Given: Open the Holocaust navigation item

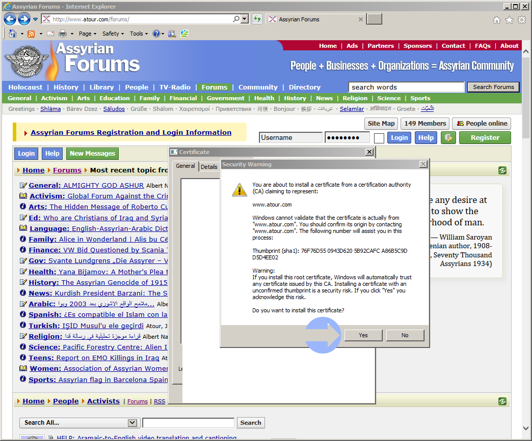Looking at the screenshot, I should click(25, 87).
